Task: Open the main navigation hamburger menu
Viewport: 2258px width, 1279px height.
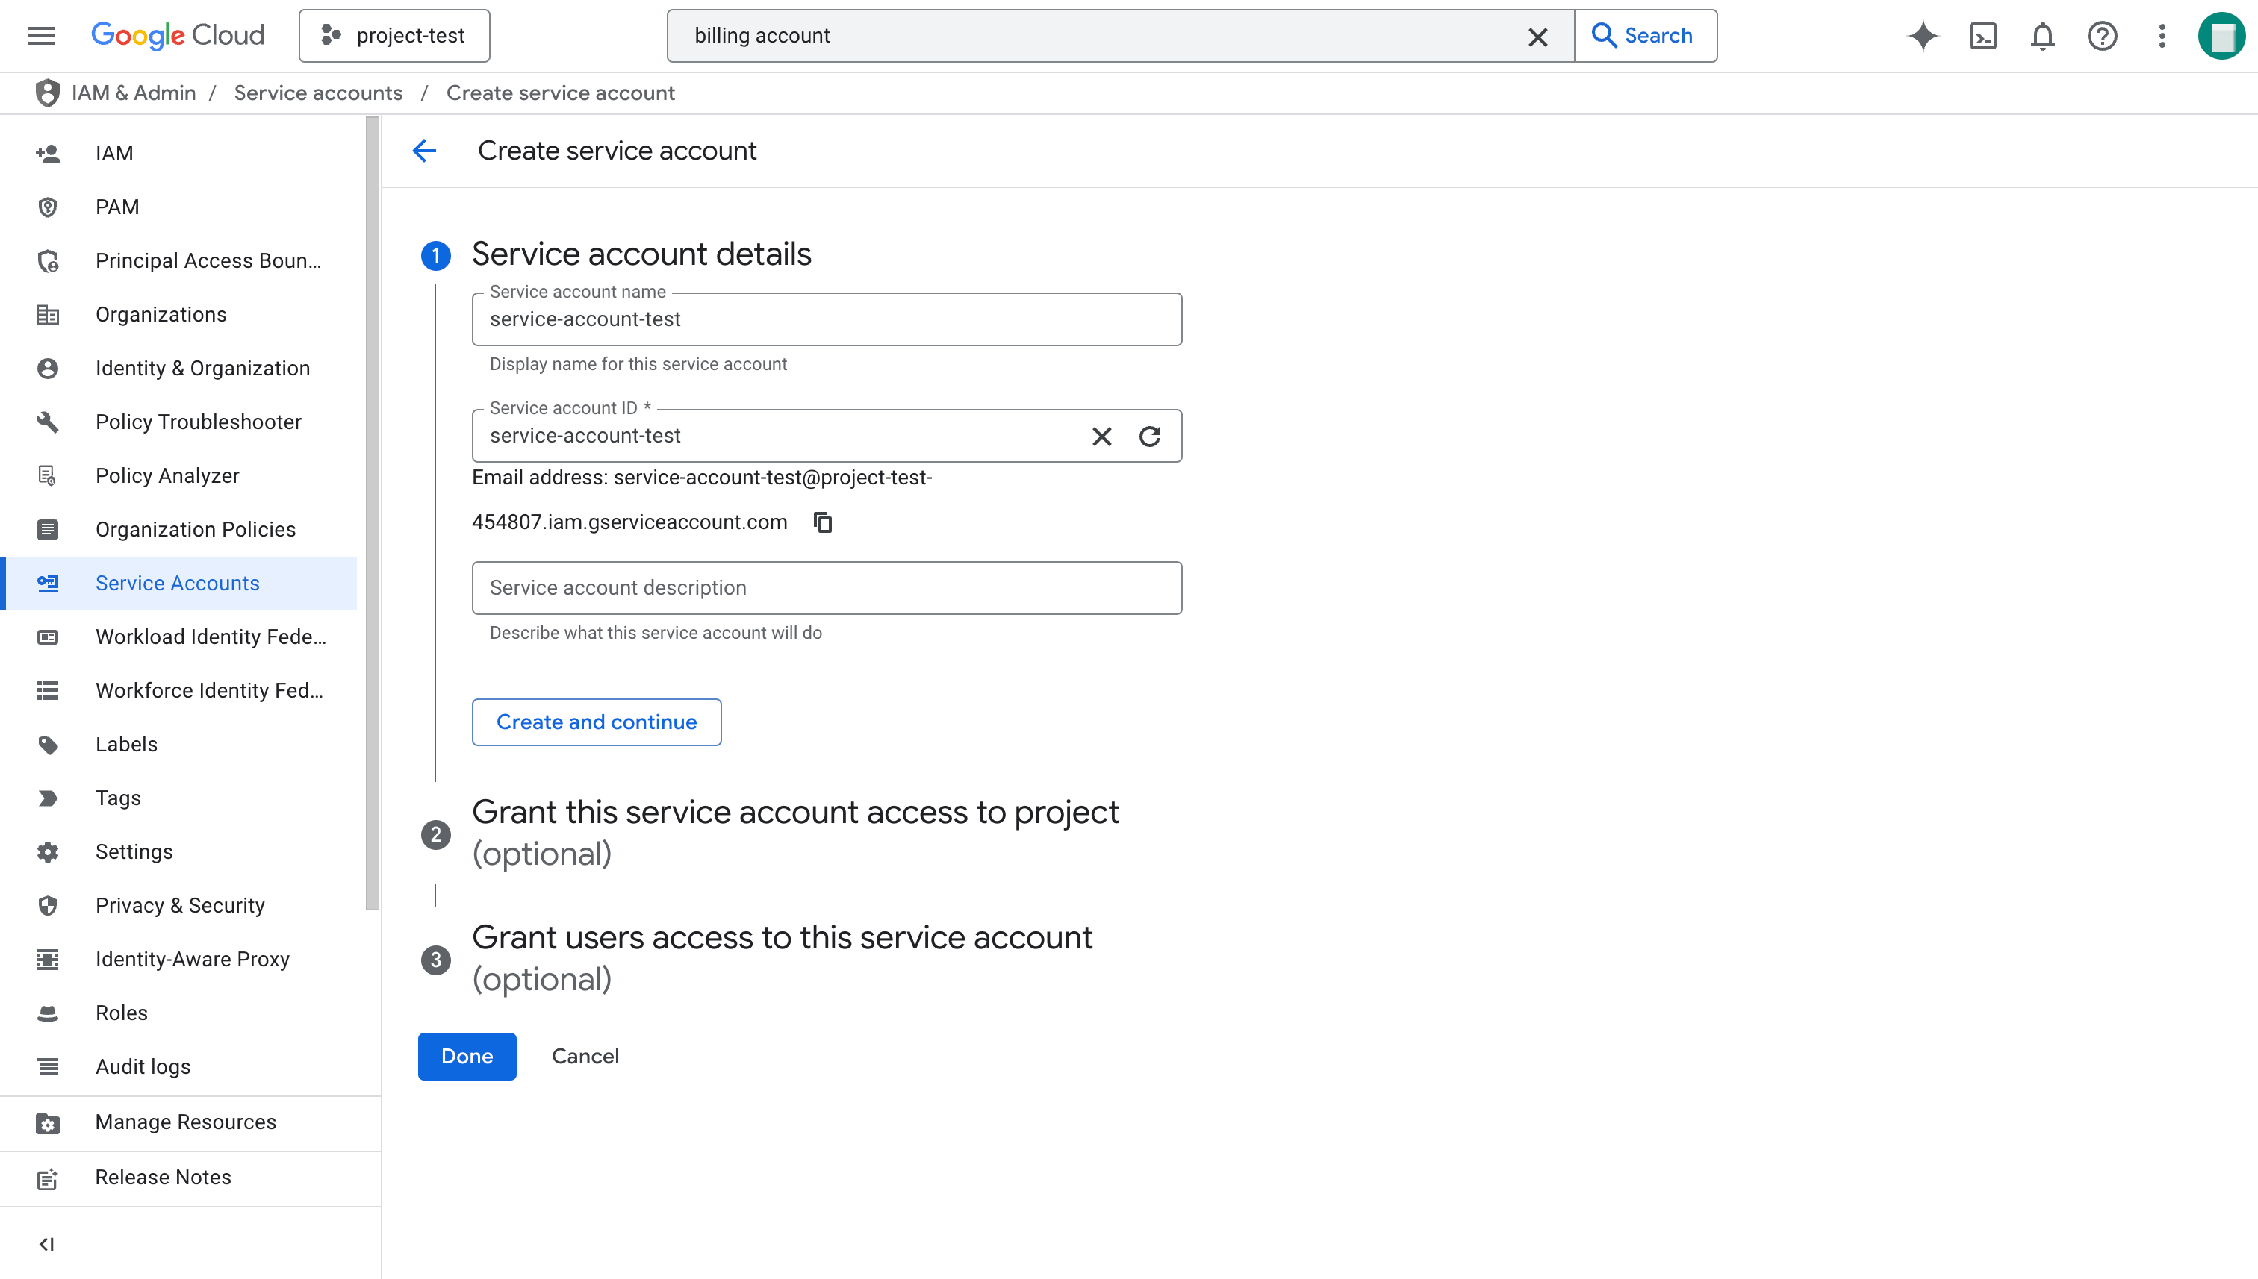Action: tap(41, 36)
